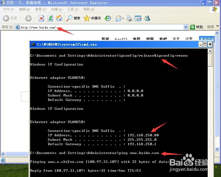The width and height of the screenshot is (221, 177).
Task: Click the page icon in the address bar
Action: 17,27
